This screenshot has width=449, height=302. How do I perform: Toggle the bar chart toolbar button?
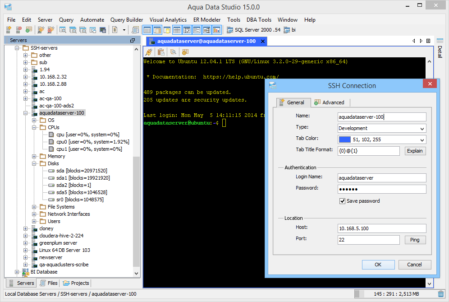[x=217, y=30]
